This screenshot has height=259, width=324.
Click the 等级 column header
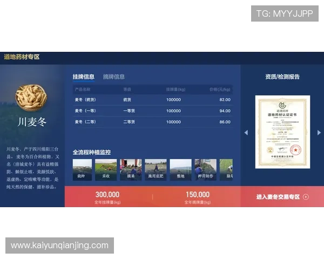tap(127, 90)
